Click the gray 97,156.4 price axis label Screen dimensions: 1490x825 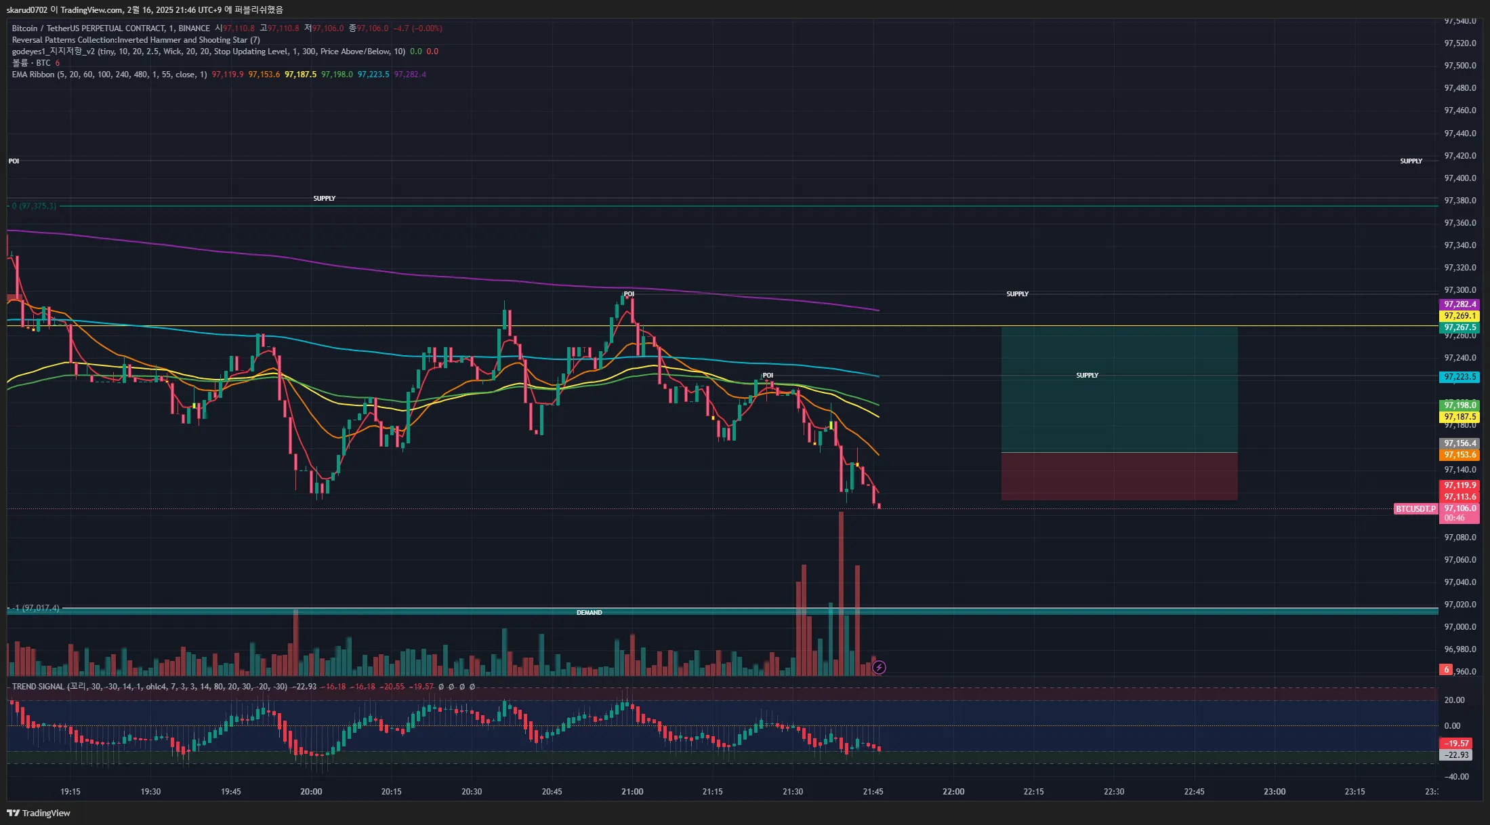click(1460, 443)
